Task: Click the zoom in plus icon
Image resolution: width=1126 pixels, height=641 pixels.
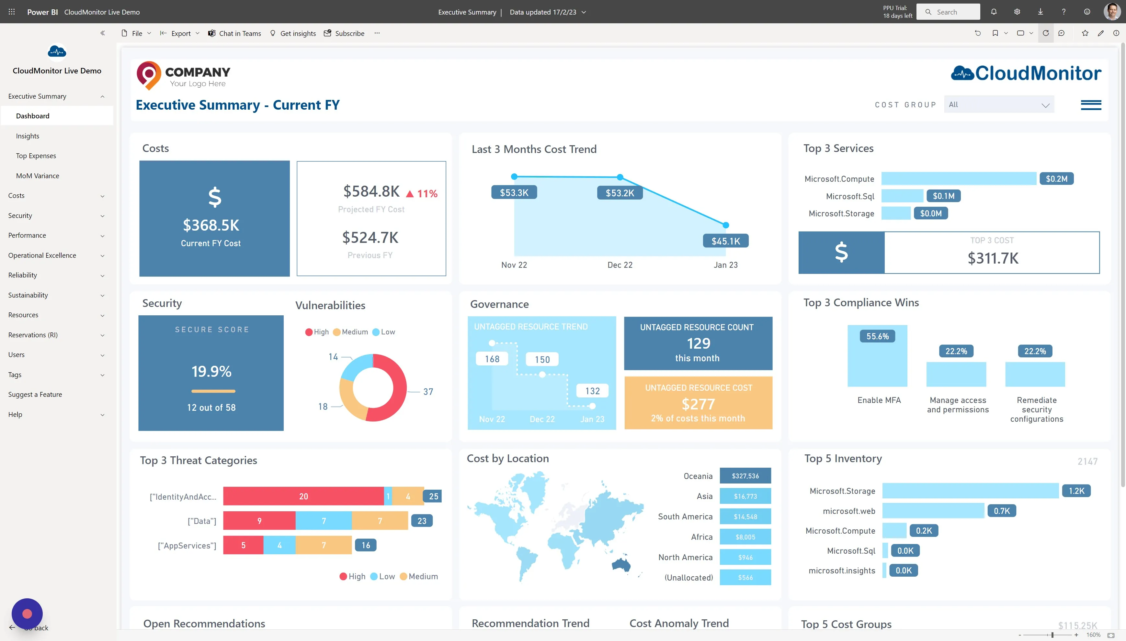Action: (1076, 635)
